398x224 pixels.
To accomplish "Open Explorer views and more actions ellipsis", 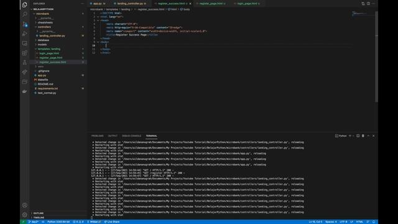I will [x=82, y=4].
